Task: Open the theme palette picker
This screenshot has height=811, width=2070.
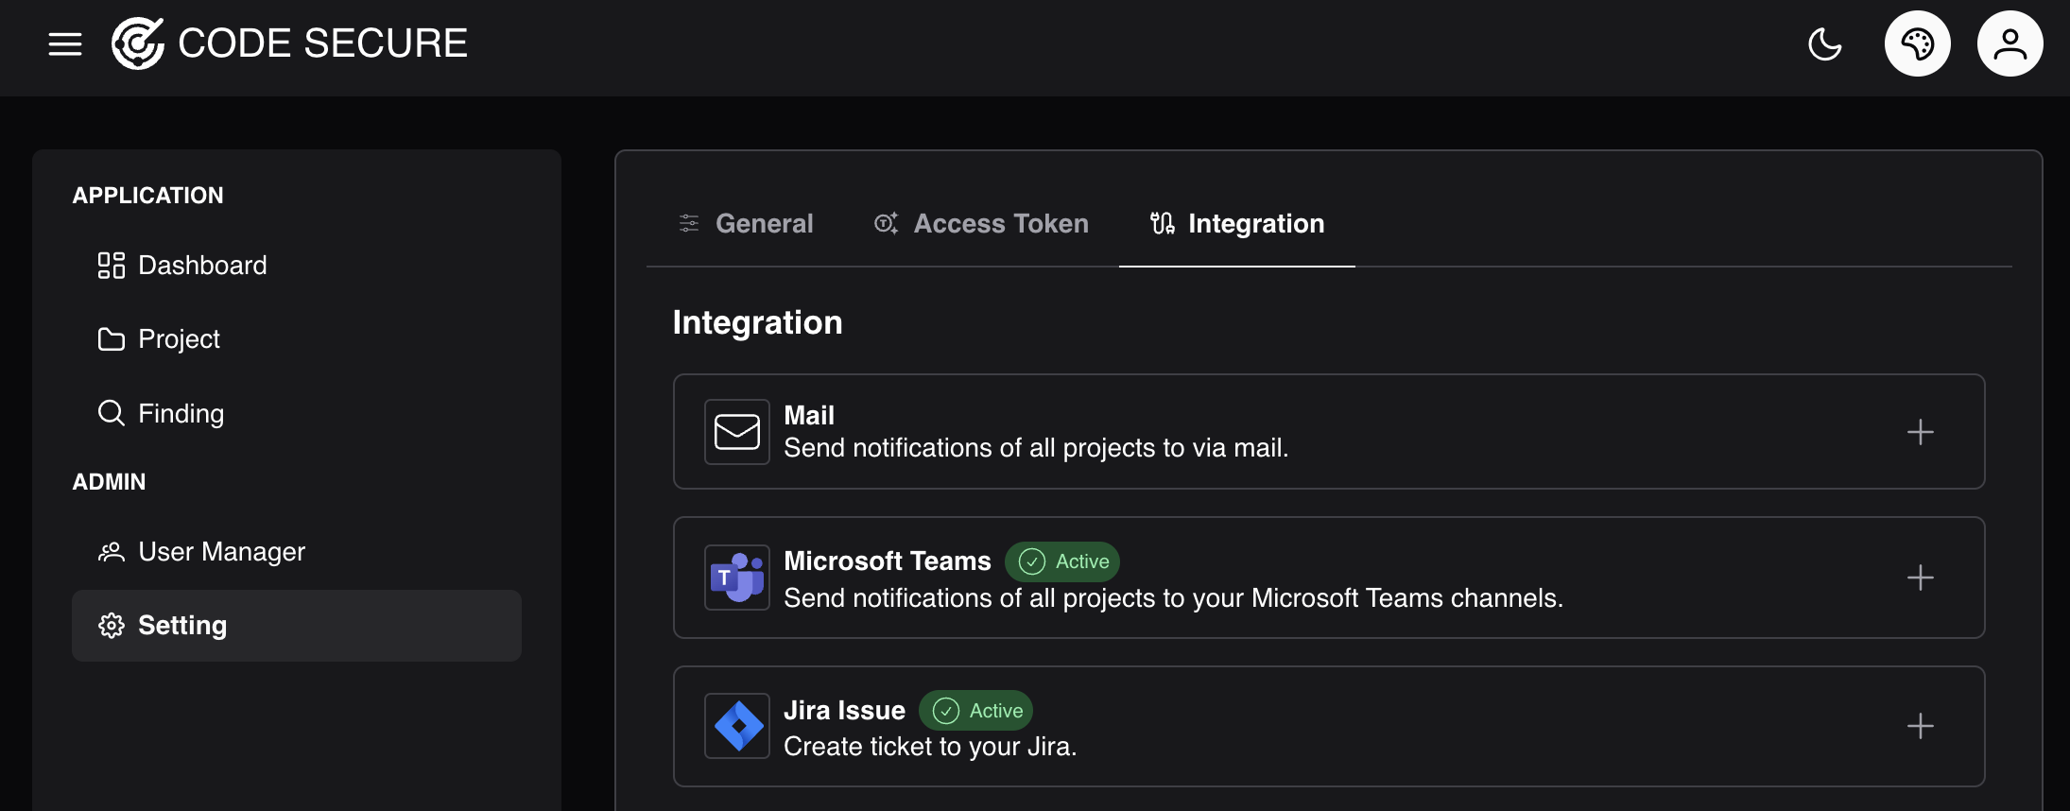Action: coord(1917,43)
